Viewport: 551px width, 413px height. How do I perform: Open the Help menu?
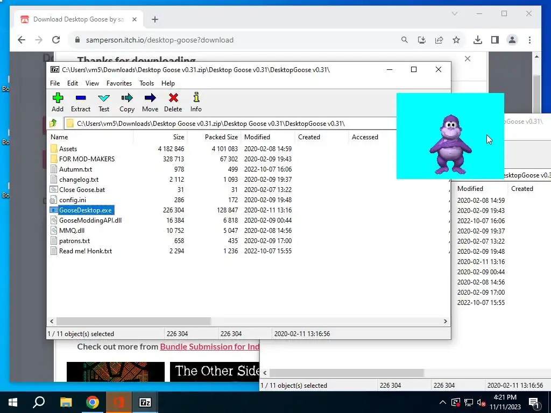pyautogui.click(x=168, y=83)
